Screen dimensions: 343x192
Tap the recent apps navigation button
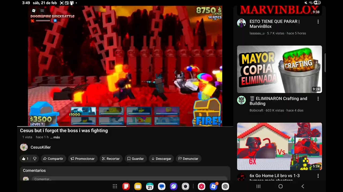point(258,186)
